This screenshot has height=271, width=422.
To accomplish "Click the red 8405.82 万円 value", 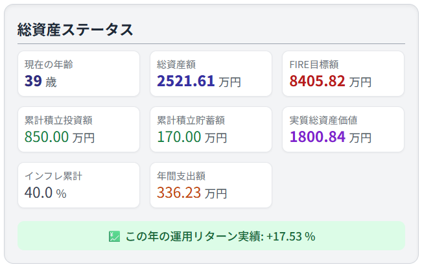I will [x=330, y=81].
